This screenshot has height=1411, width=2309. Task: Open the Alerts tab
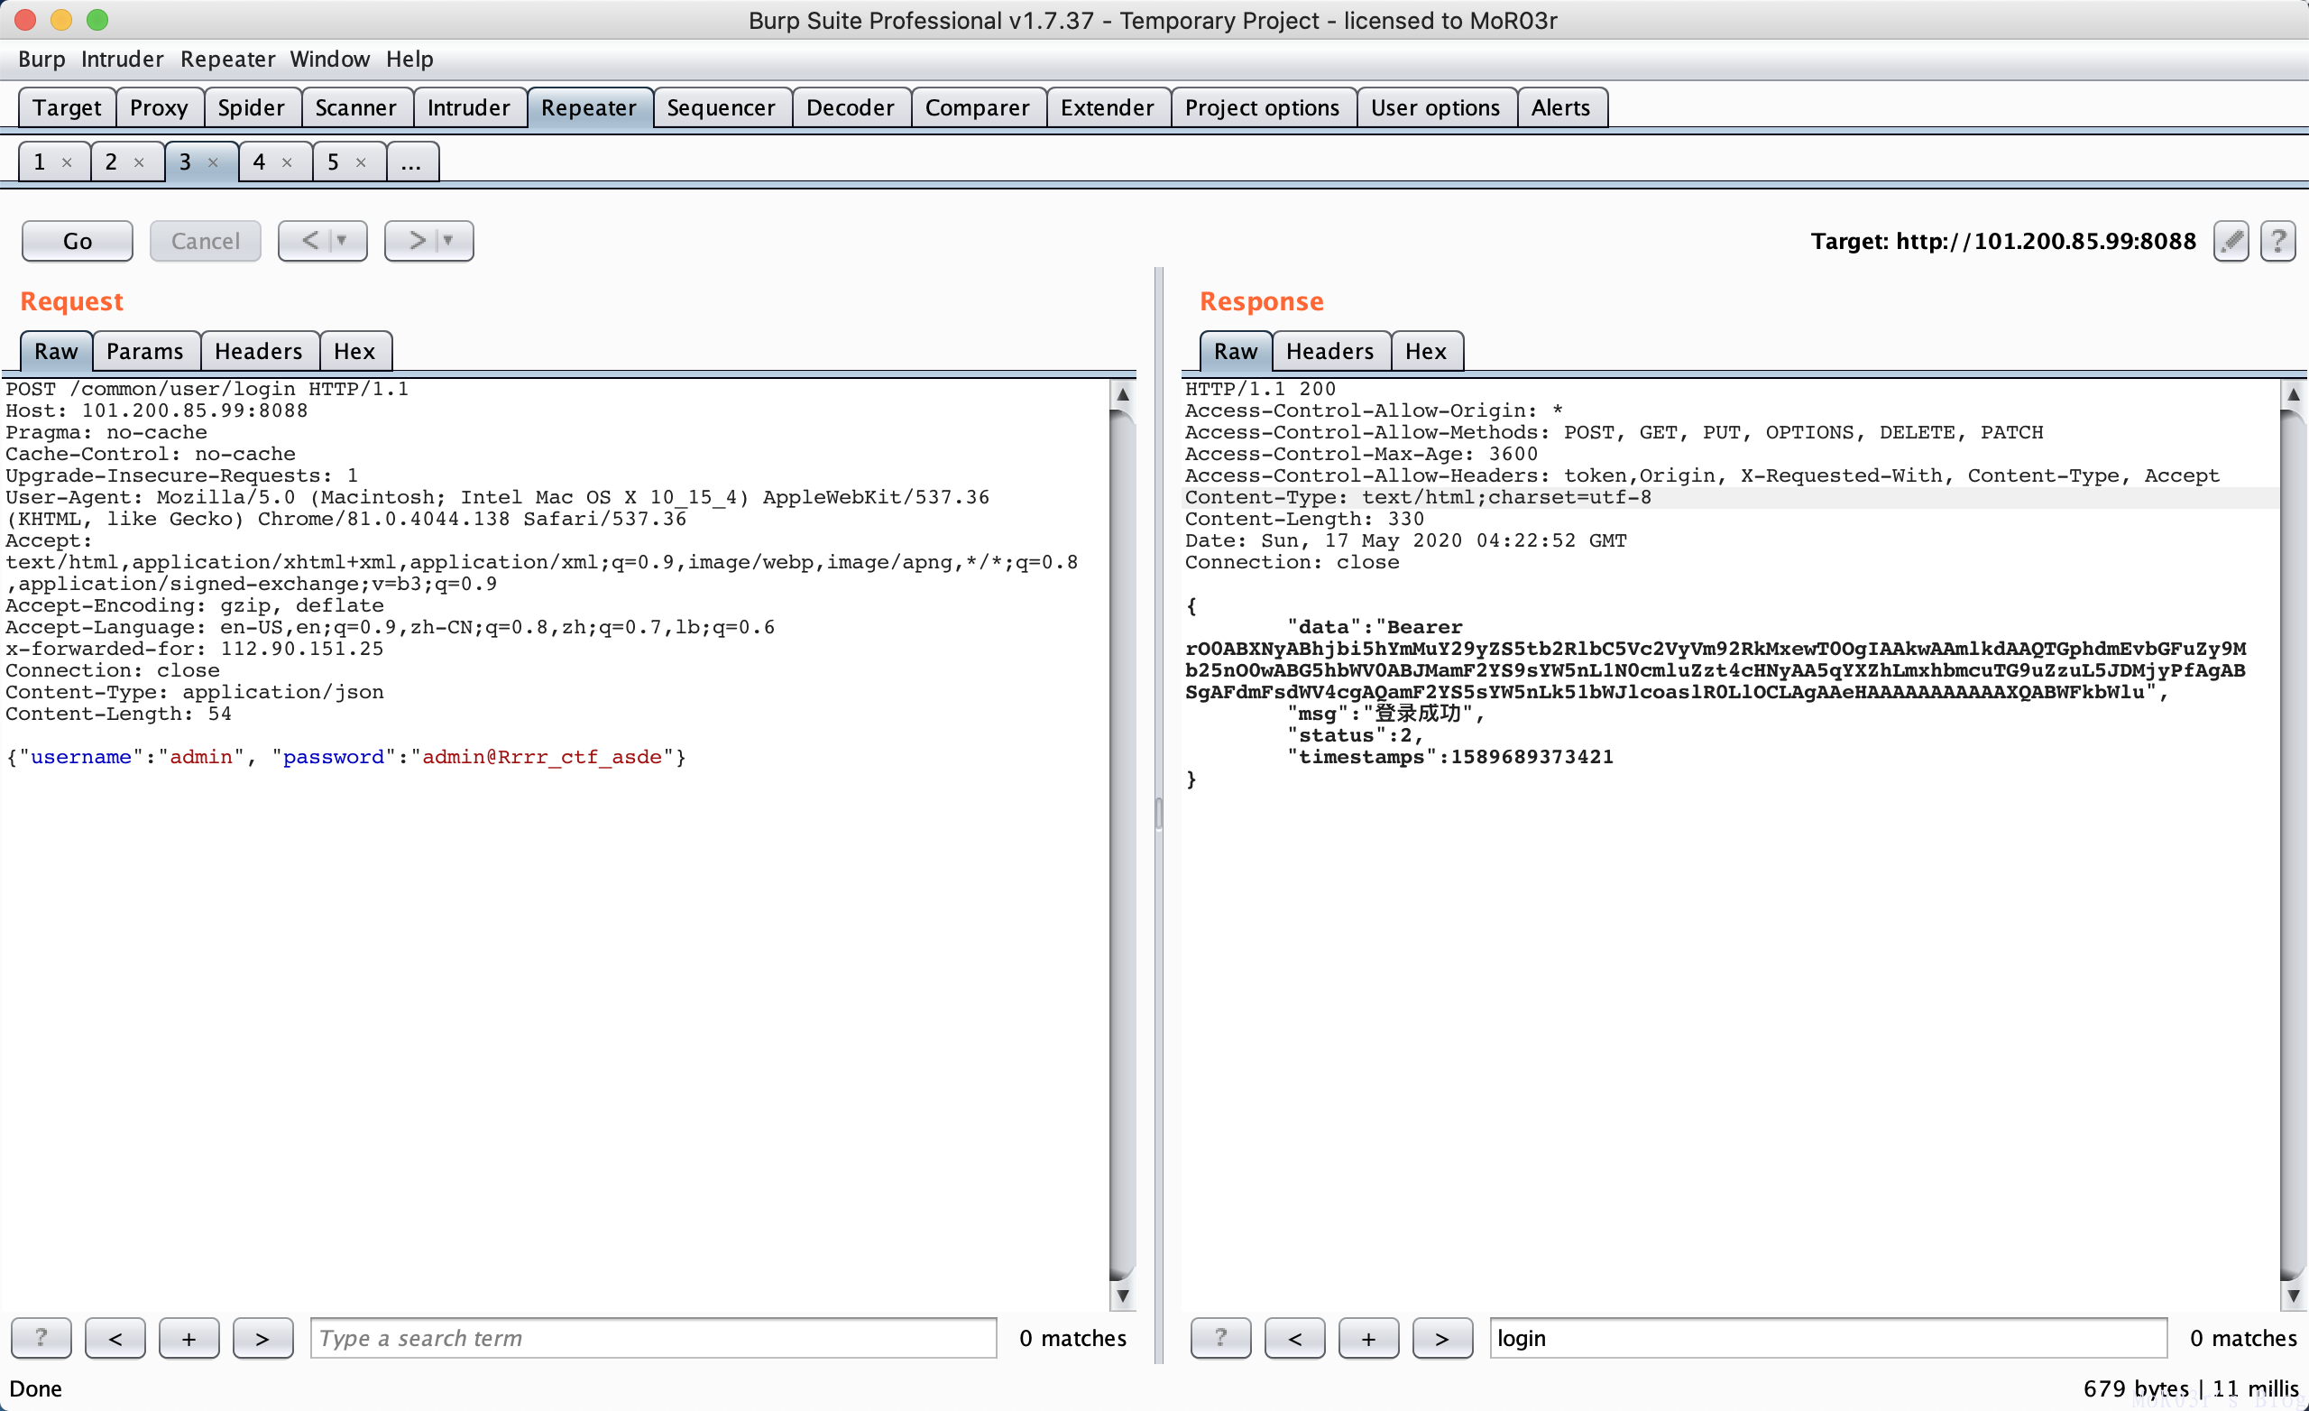(1561, 108)
